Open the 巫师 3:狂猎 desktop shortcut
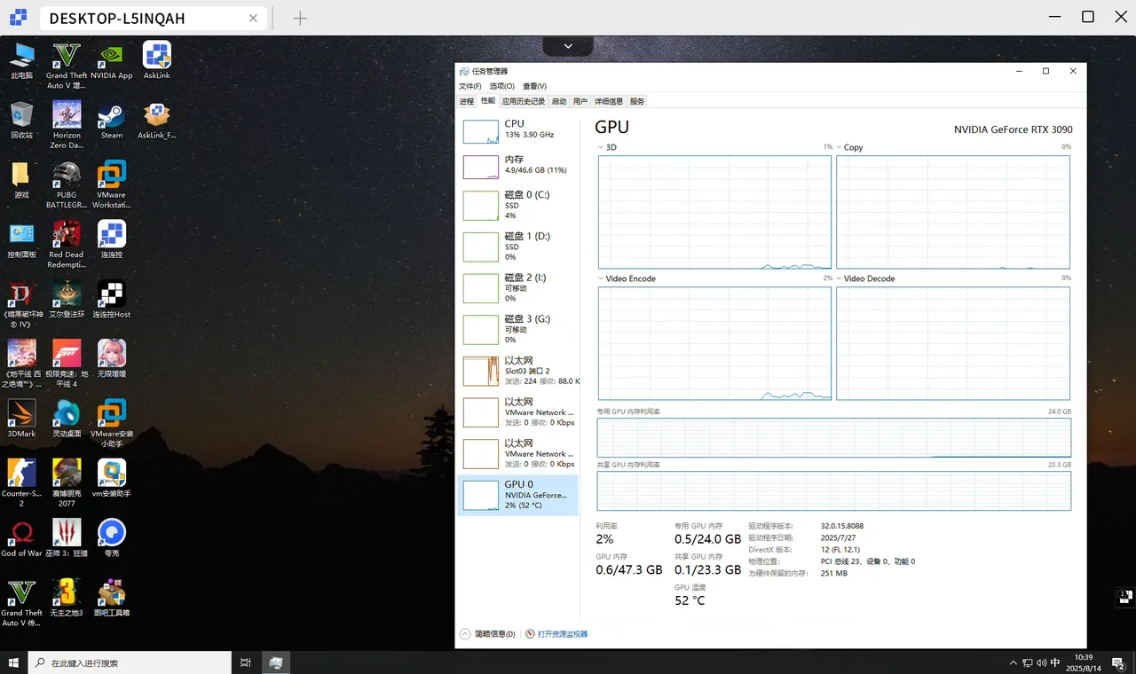Screen dimensions: 1136x674 coord(67,538)
